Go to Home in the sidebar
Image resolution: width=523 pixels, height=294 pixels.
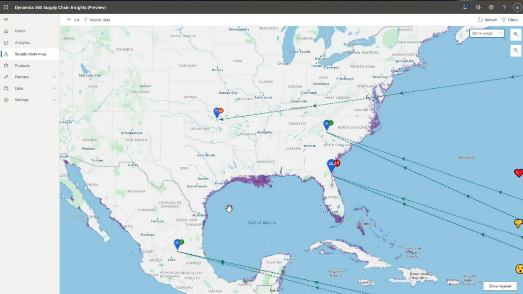click(x=20, y=31)
